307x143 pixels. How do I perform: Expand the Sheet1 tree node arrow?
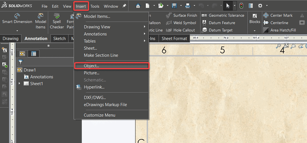[x=19, y=83]
